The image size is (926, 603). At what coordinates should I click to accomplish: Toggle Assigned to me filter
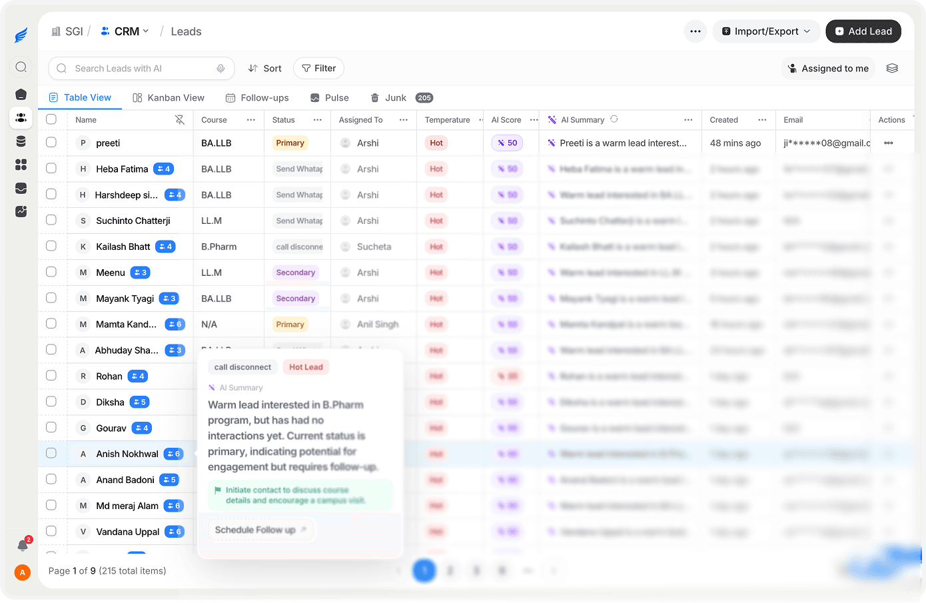828,68
